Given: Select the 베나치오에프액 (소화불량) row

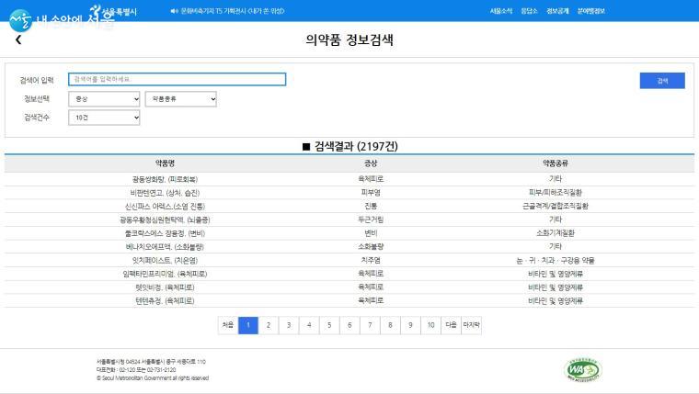Looking at the screenshot, I should click(349, 247).
